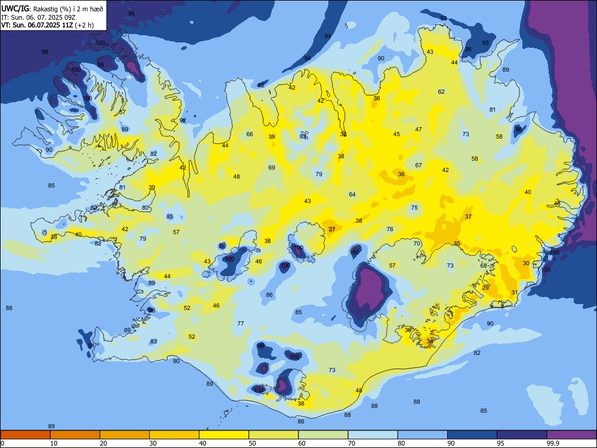Click the humidity value '29' on the map

coord(485,288)
